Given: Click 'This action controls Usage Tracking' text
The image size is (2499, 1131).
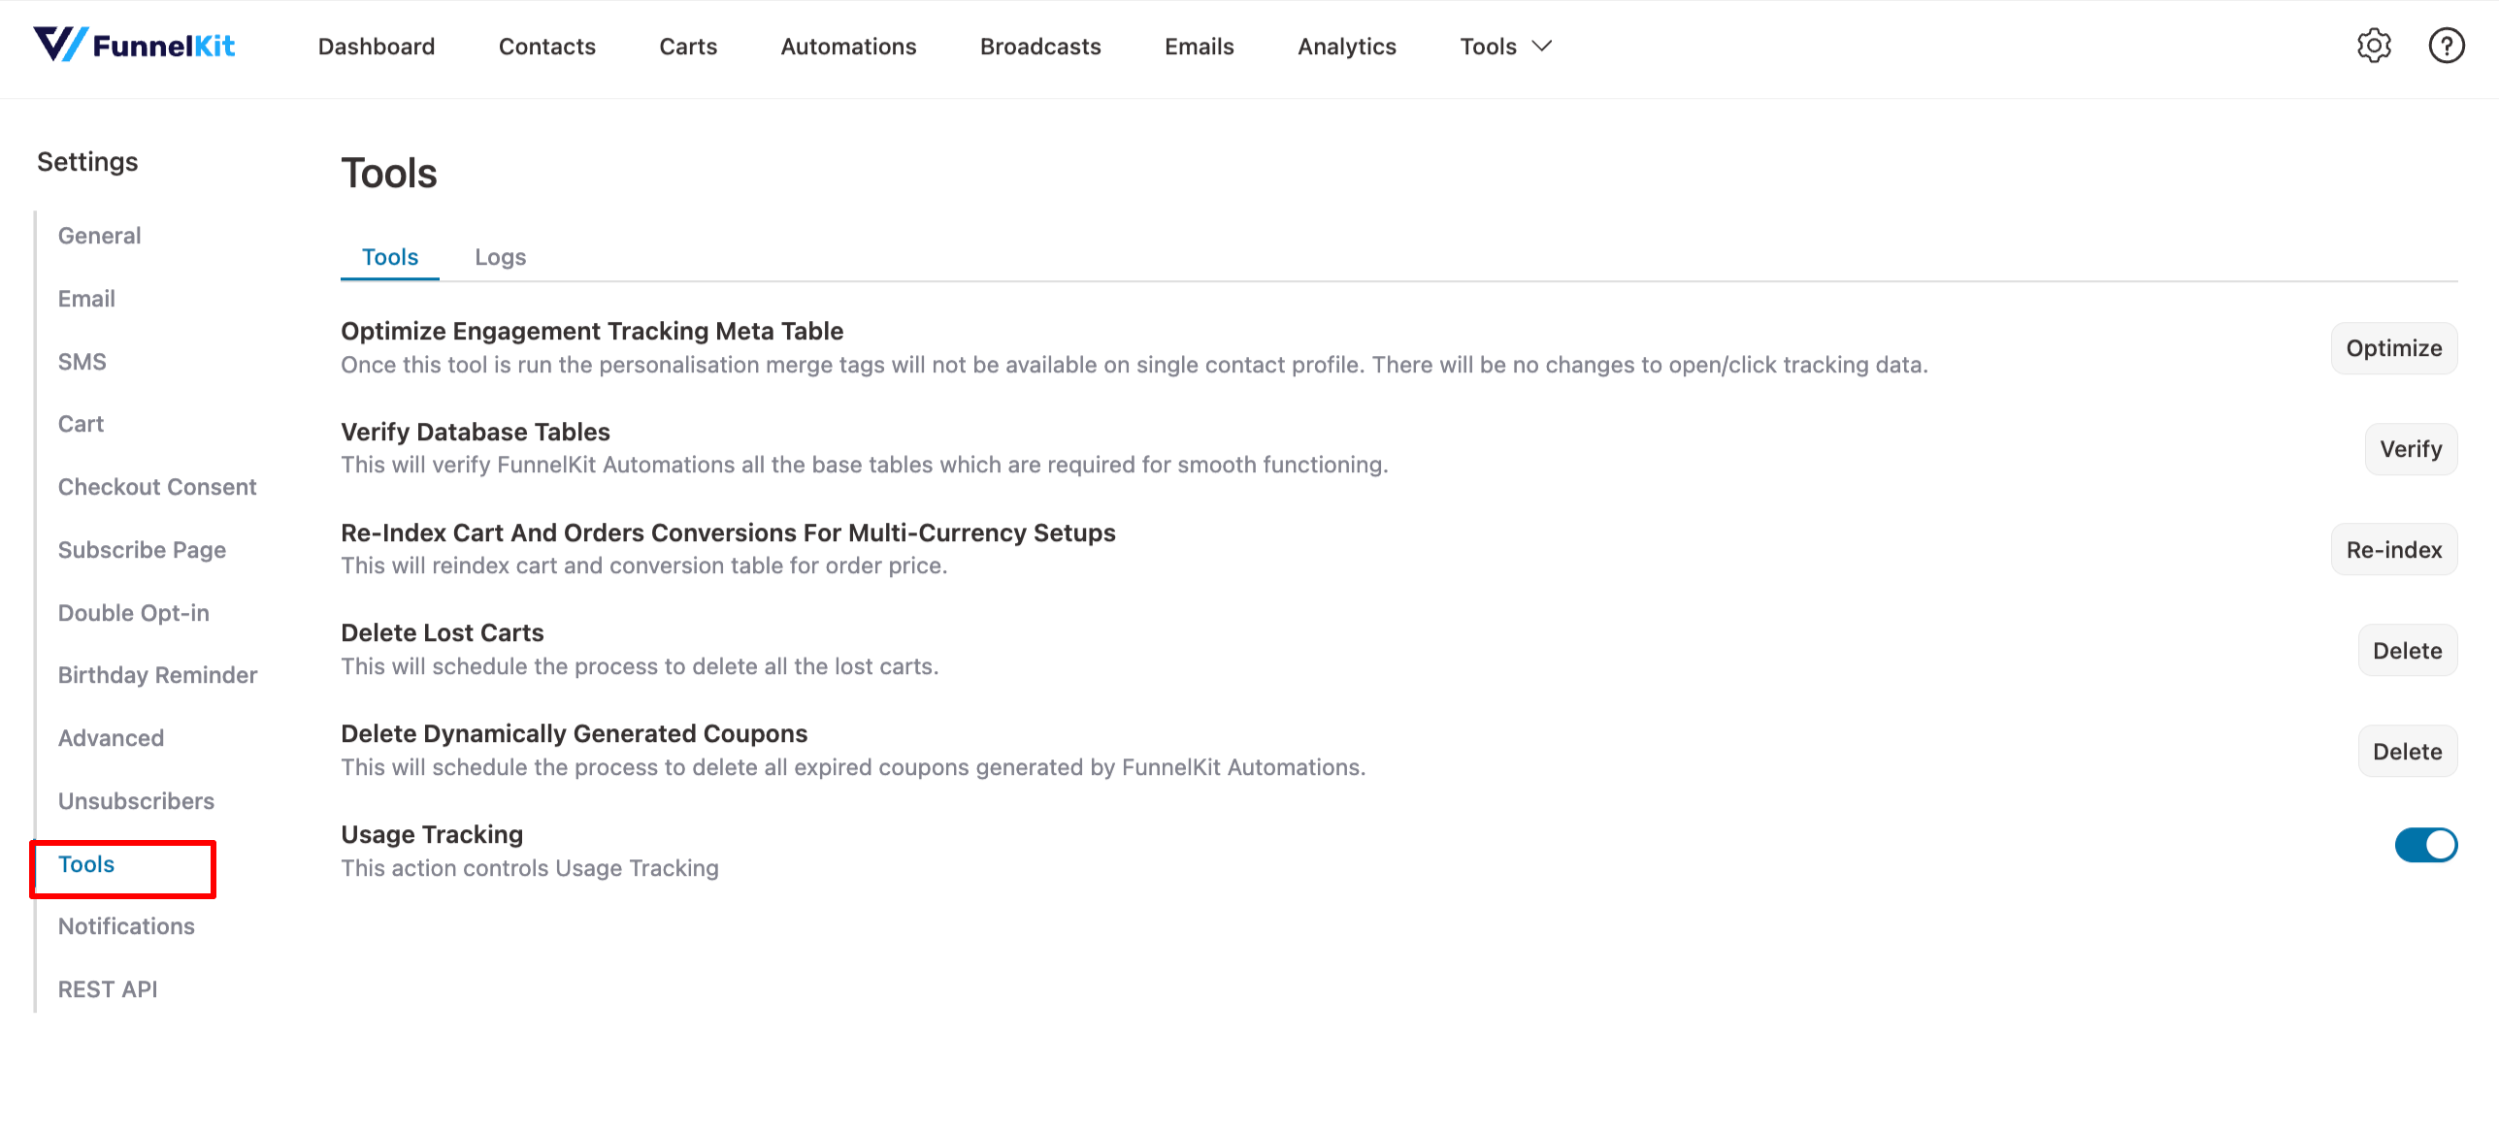Looking at the screenshot, I should point(530,868).
